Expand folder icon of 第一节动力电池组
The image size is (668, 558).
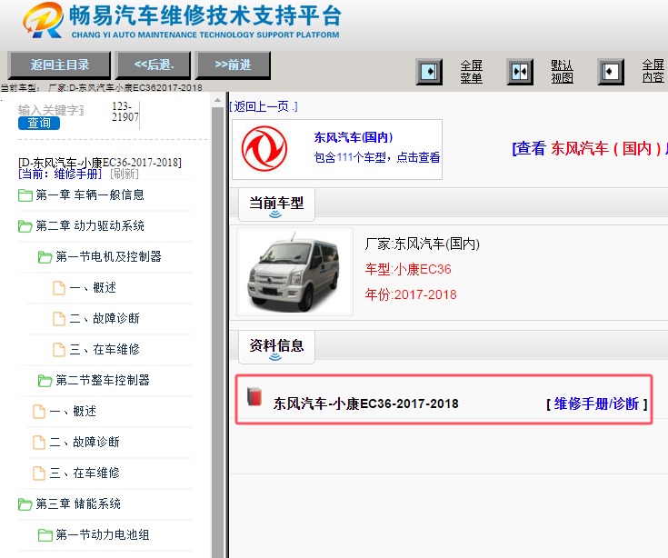point(45,535)
